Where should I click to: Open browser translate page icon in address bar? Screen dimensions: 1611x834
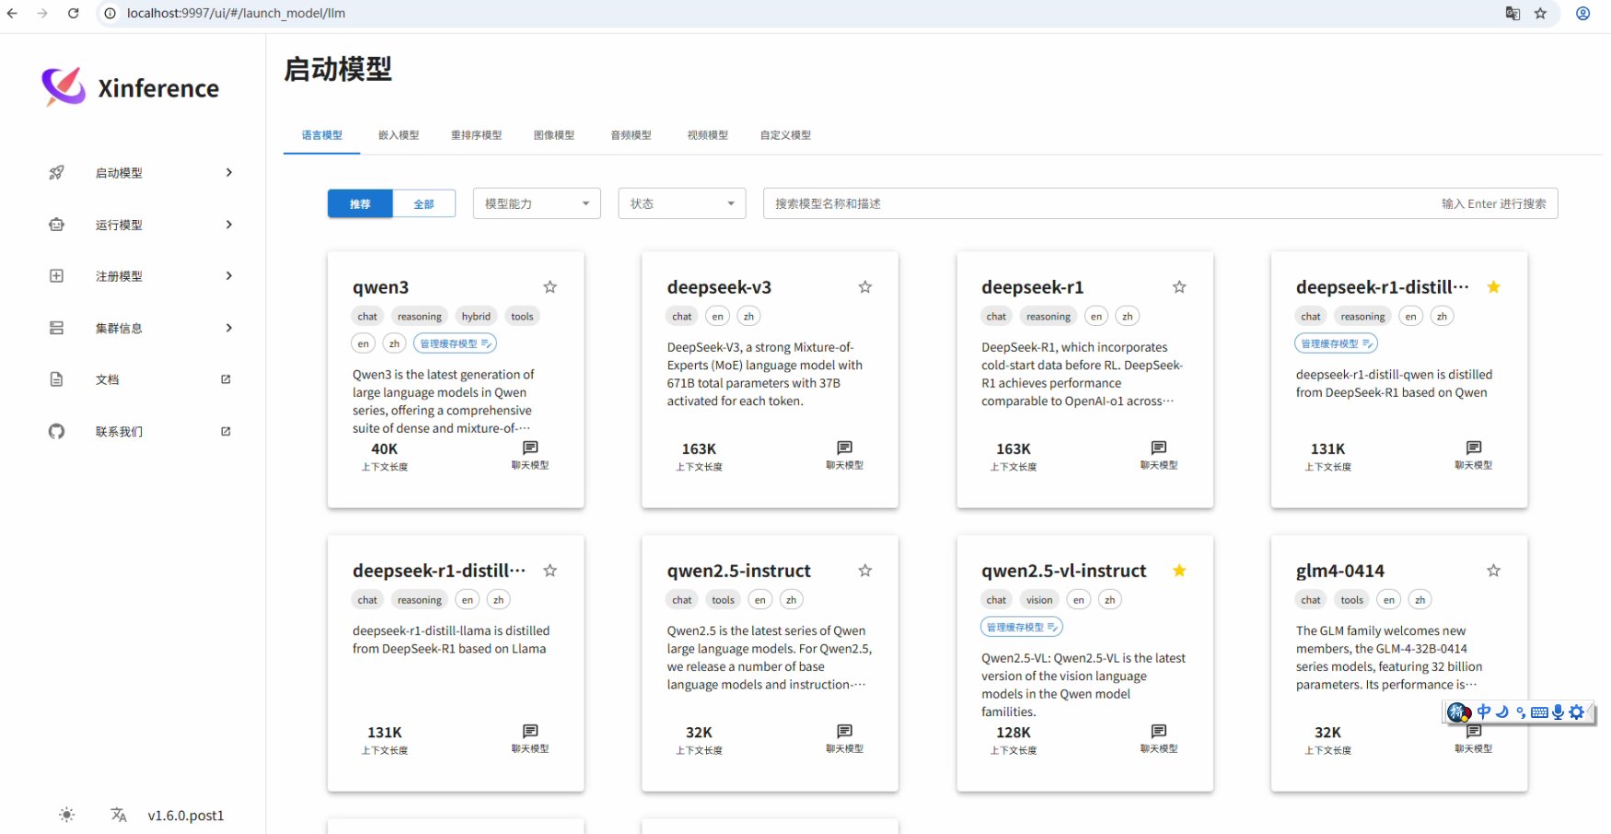tap(1512, 13)
